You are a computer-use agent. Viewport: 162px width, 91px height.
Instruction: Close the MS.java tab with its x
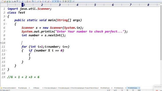[43, 88]
